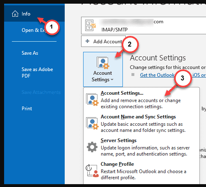Viewport: 206px width, 187px height.
Task: Open the account selector showing IMAP/SMTP
Action: 143,25
